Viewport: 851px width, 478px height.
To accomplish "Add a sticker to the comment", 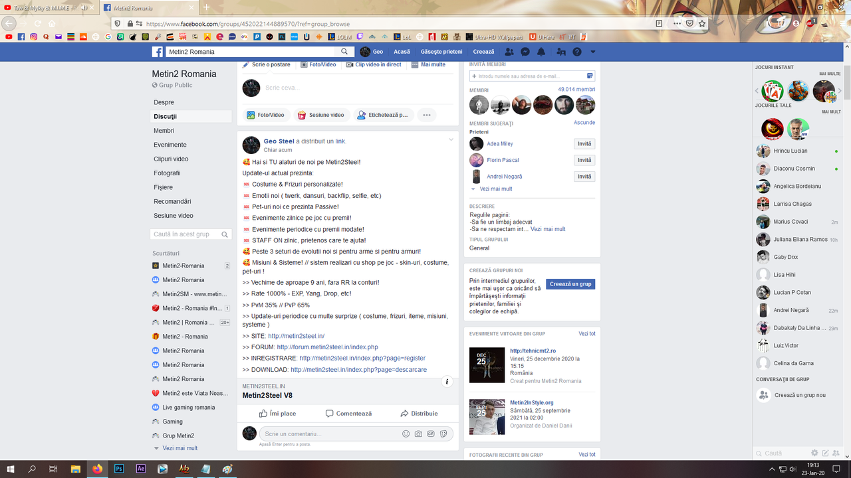I will 443,434.
